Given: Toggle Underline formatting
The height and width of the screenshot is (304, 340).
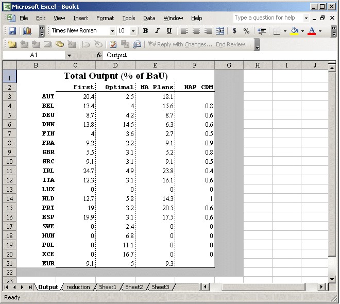Looking at the screenshot, I should coord(169,31).
